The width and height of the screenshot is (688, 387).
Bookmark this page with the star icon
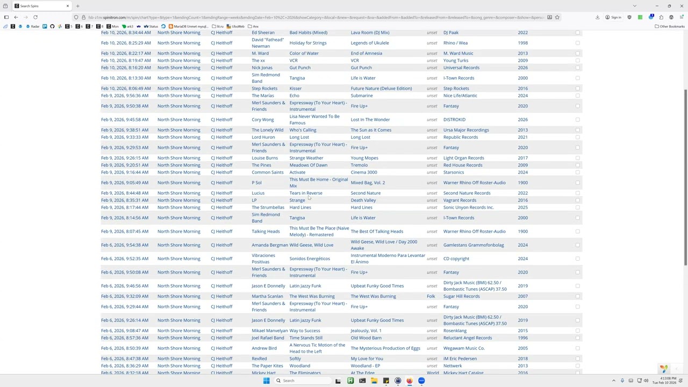(x=557, y=17)
